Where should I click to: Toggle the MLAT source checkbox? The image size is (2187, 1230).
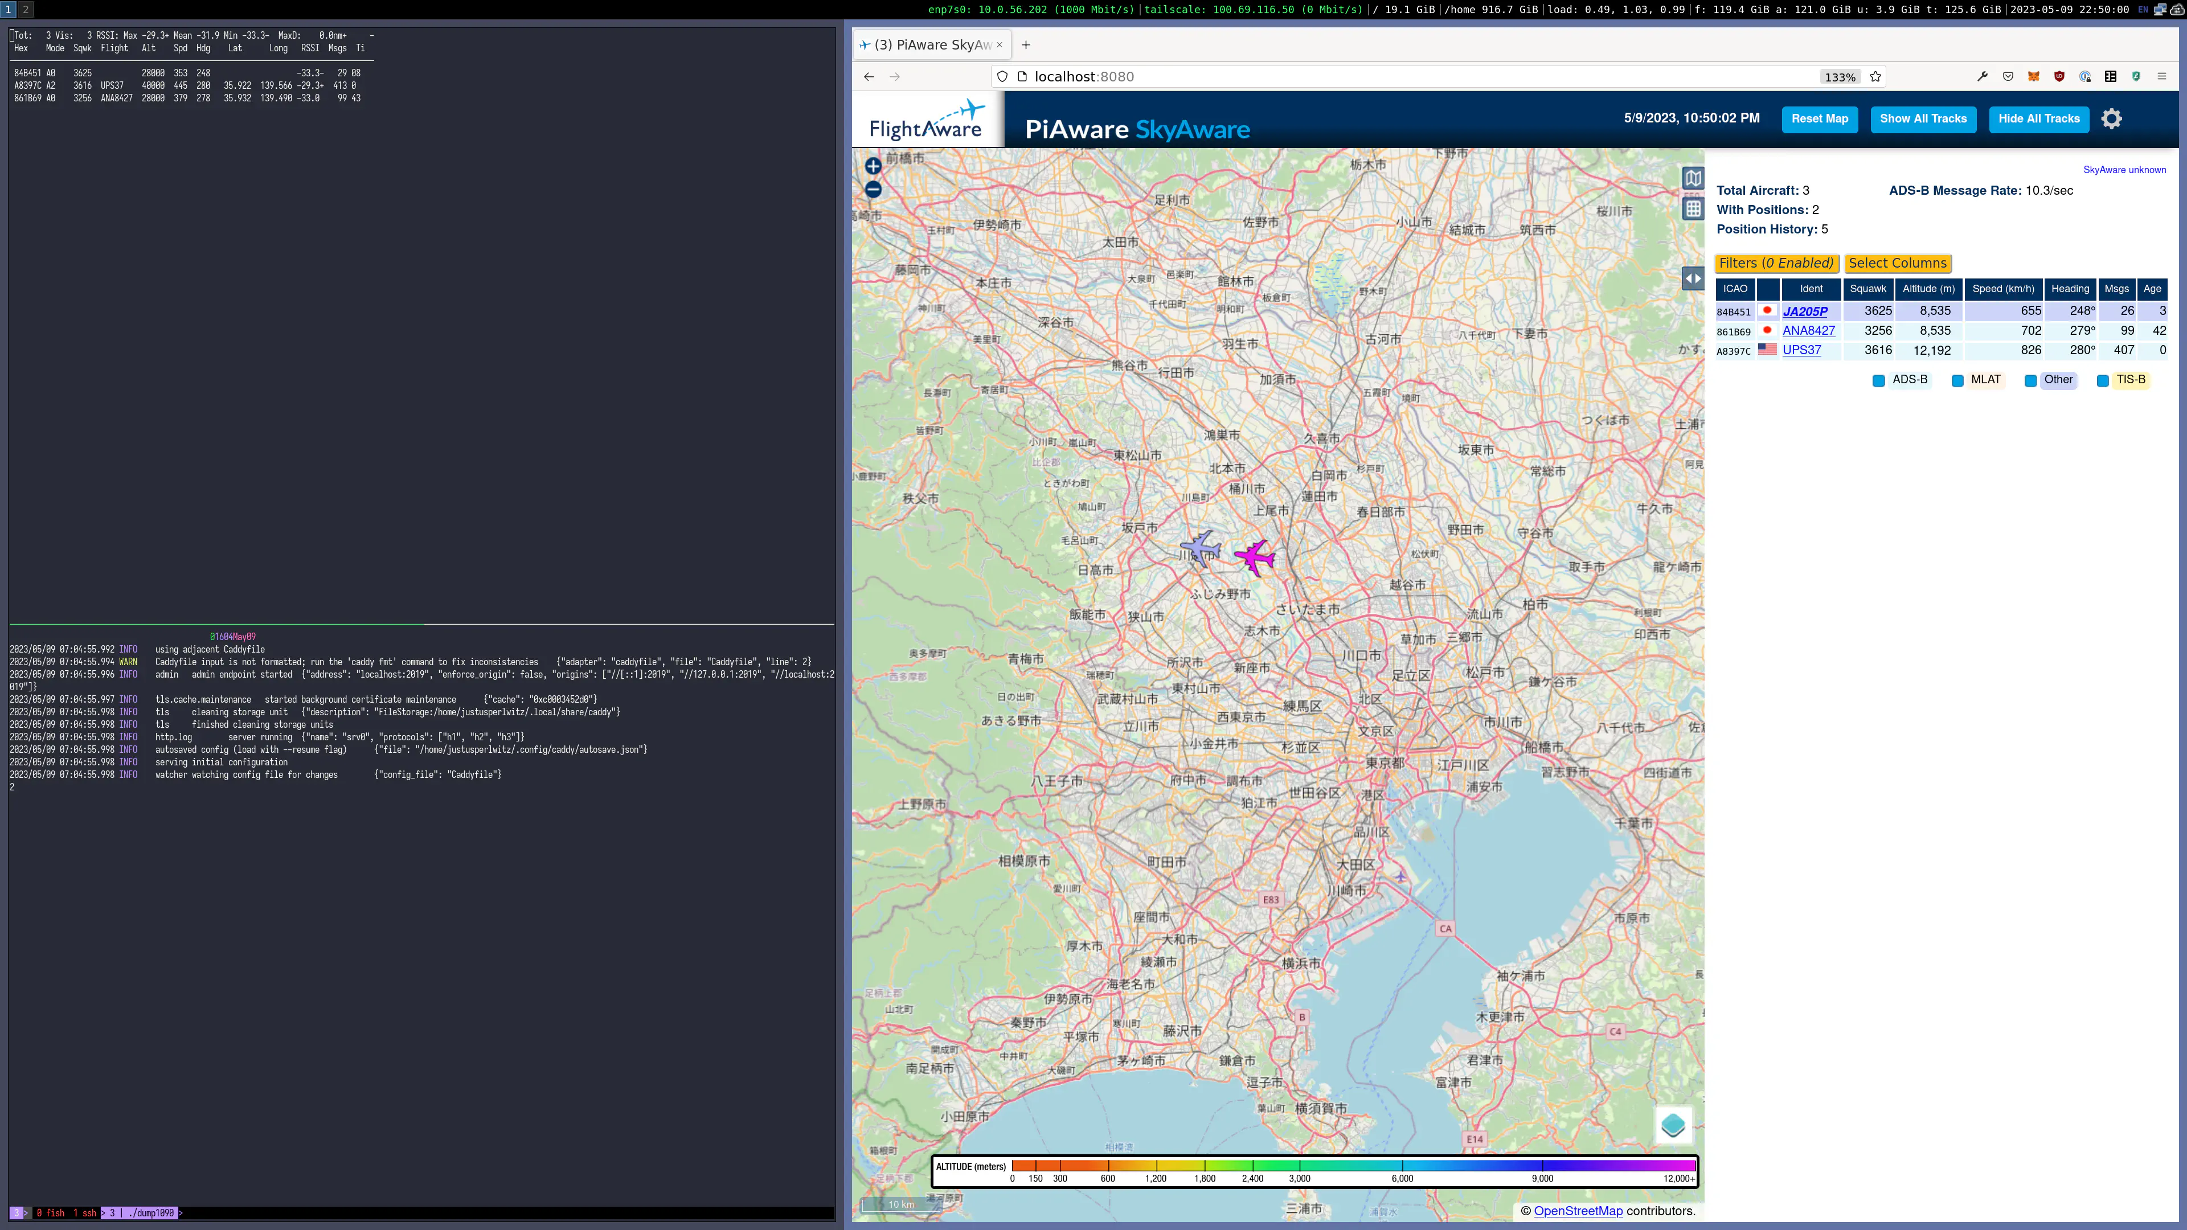pyautogui.click(x=1958, y=380)
